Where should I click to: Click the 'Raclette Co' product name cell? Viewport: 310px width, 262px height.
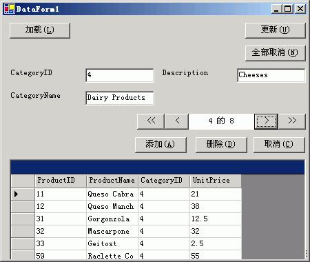112,255
